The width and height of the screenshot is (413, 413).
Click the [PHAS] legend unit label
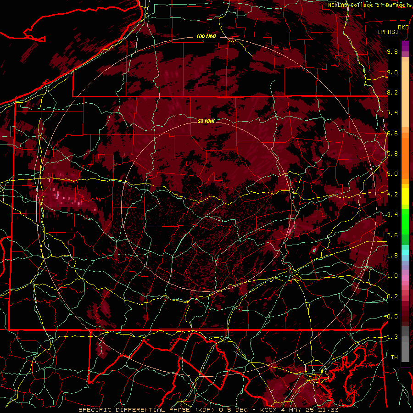[388, 32]
